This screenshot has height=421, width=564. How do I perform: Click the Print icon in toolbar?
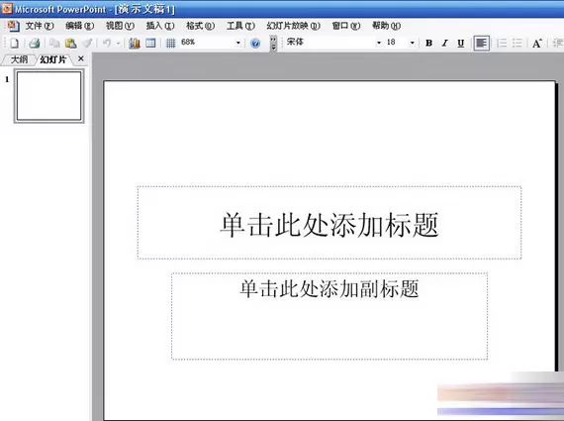(x=35, y=44)
